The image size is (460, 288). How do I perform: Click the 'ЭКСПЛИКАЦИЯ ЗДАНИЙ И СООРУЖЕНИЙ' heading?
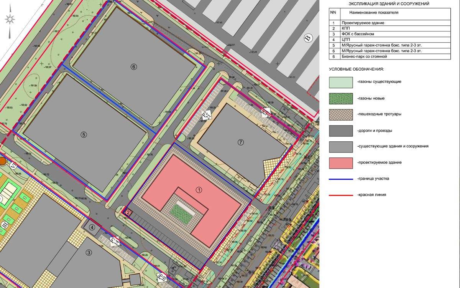click(389, 4)
